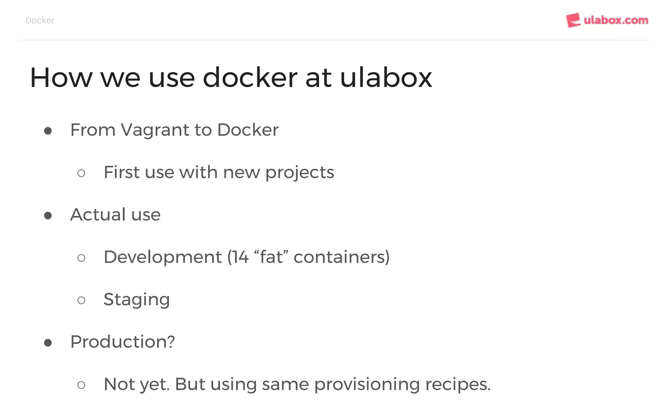Viewport: 668px width, 417px height.
Task: Select the text First use with new projects
Action: 219,172
